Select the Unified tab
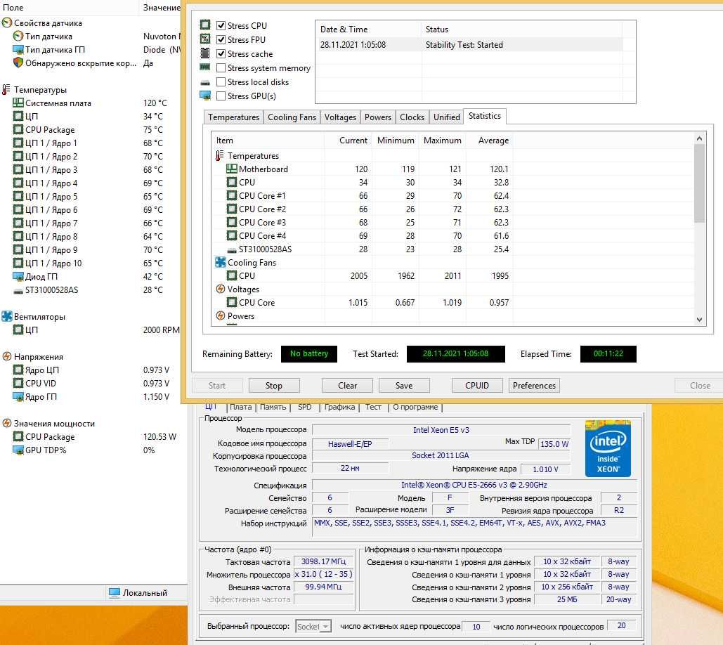This screenshot has height=645, width=723. tap(446, 117)
